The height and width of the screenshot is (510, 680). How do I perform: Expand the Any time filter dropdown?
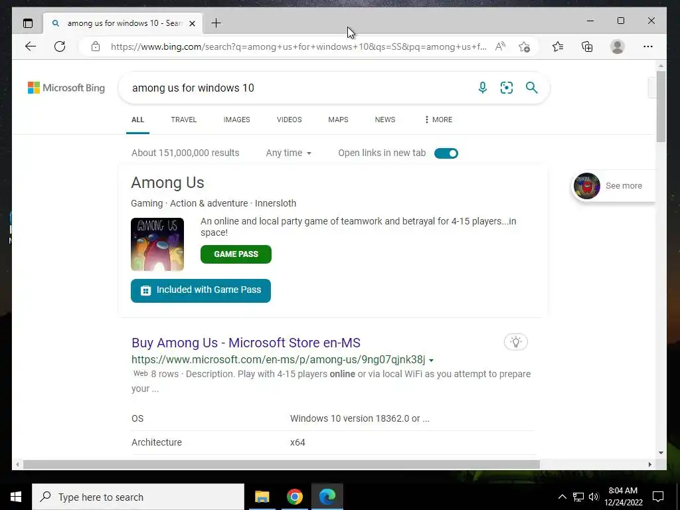point(288,153)
